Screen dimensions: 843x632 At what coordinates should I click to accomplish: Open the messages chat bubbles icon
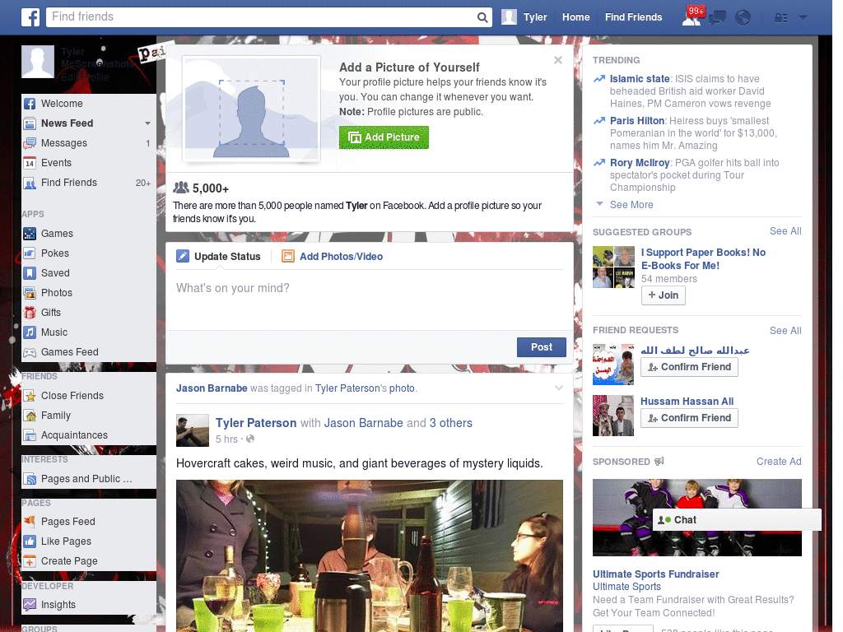click(717, 18)
